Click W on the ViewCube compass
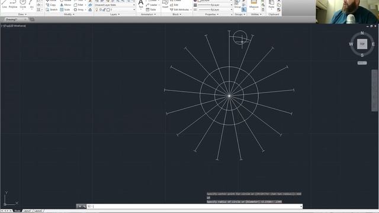This screenshot has height=213, width=379. (x=351, y=44)
